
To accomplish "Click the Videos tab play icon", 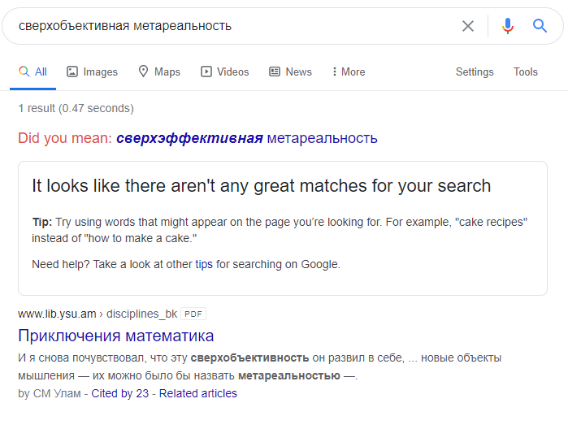I will pyautogui.click(x=206, y=71).
